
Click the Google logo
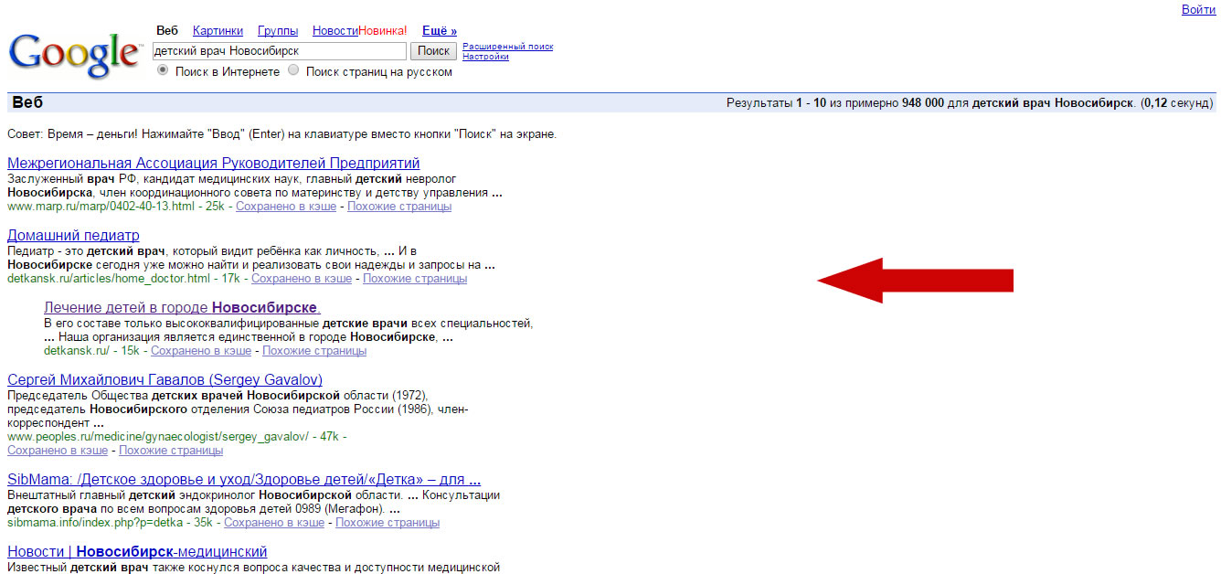(x=75, y=56)
